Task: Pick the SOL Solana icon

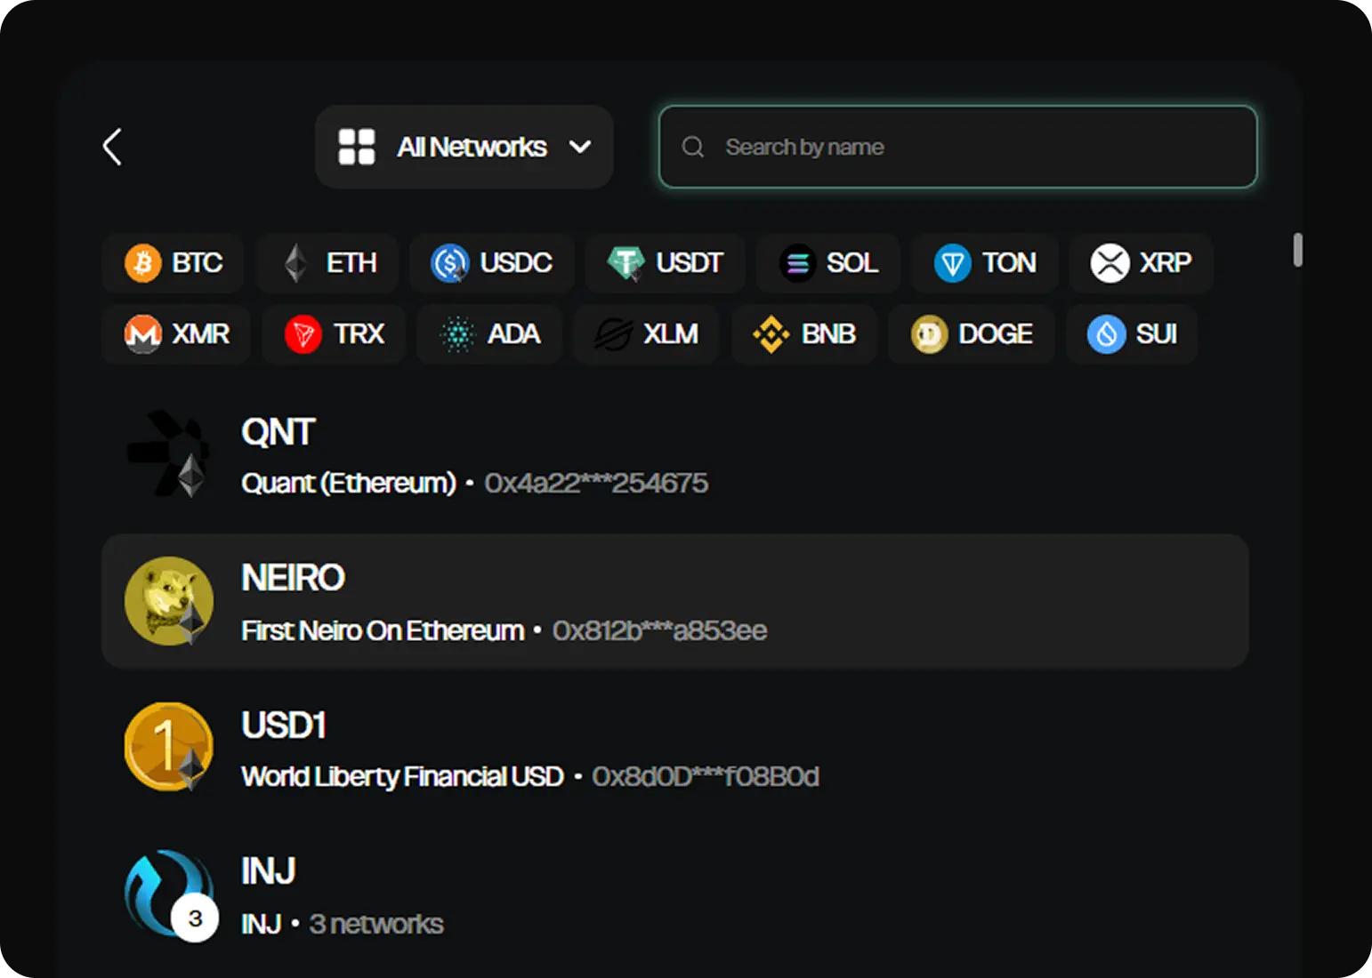Action: pos(797,263)
